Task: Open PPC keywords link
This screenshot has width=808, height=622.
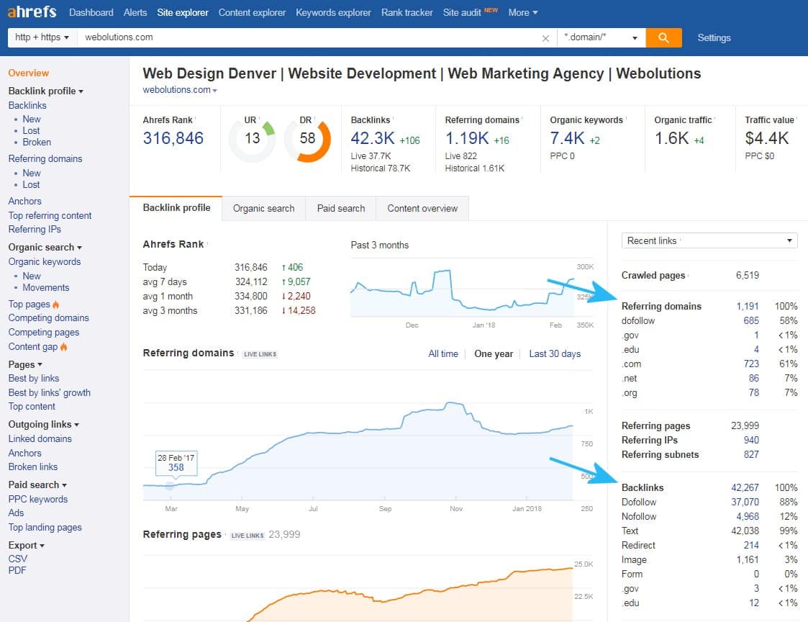Action: [38, 499]
